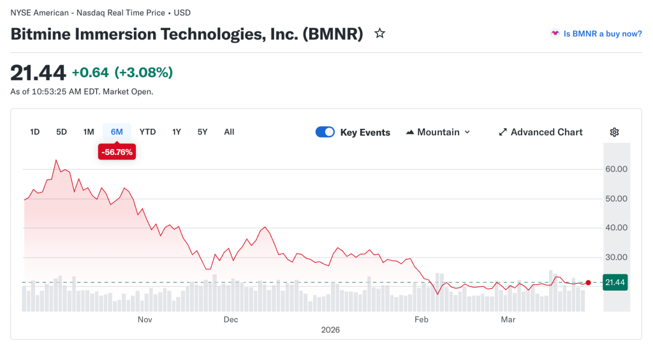Screen dimensions: 653x345
Task: Switch to the 1M time range
Action: pyautogui.click(x=89, y=132)
